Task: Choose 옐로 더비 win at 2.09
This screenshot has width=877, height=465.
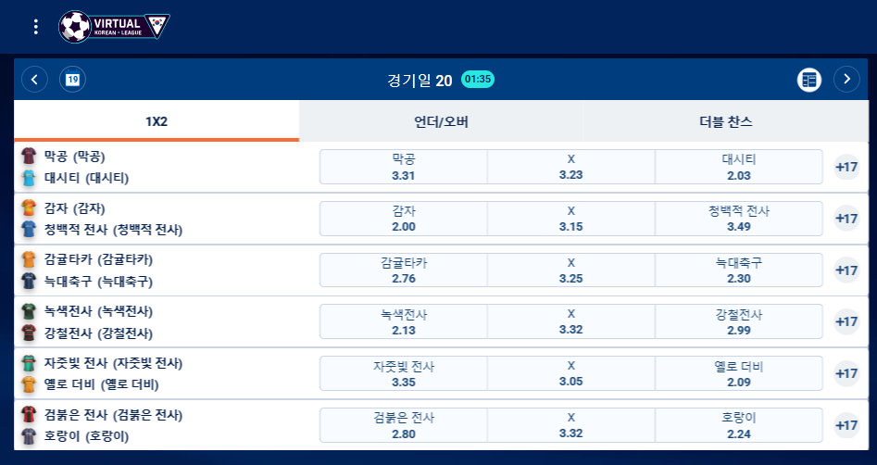Action: (739, 374)
